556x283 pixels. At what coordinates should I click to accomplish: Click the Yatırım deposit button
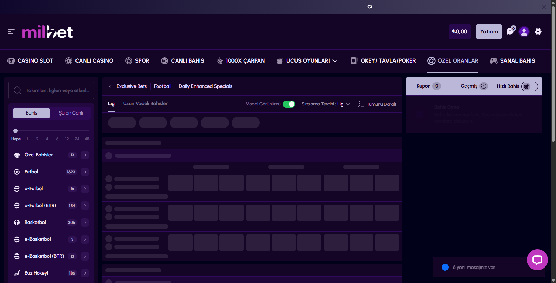[x=489, y=32]
